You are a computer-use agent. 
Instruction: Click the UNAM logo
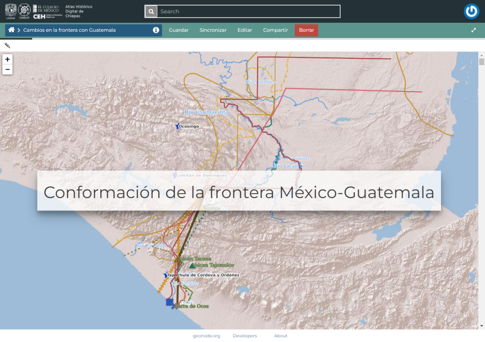(11, 11)
